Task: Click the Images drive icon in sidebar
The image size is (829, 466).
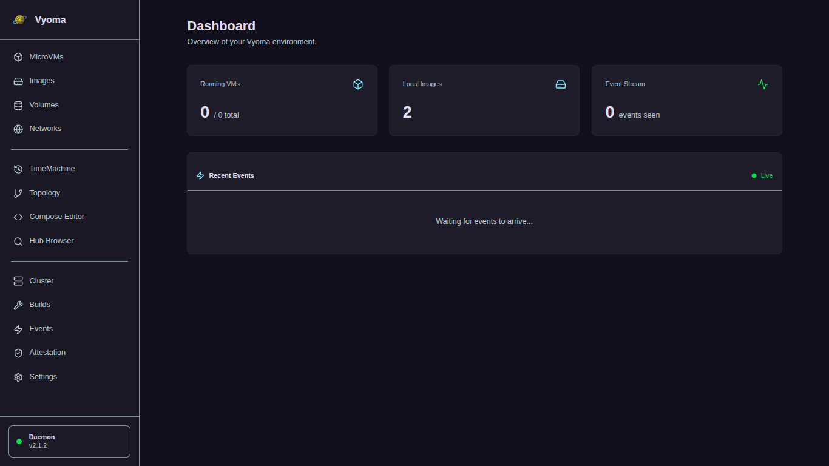Action: (x=18, y=81)
